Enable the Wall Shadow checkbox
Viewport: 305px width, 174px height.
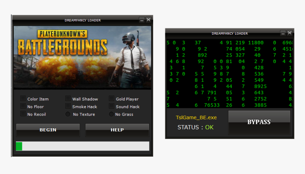tap(68, 98)
